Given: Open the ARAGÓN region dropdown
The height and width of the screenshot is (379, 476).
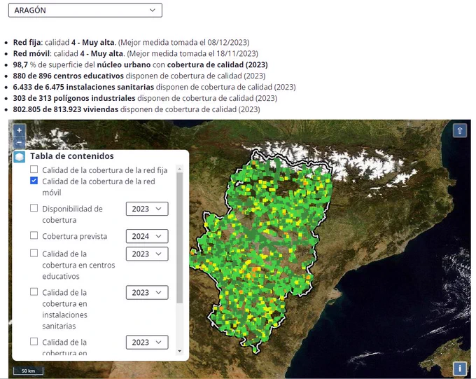Looking at the screenshot, I should [x=85, y=11].
